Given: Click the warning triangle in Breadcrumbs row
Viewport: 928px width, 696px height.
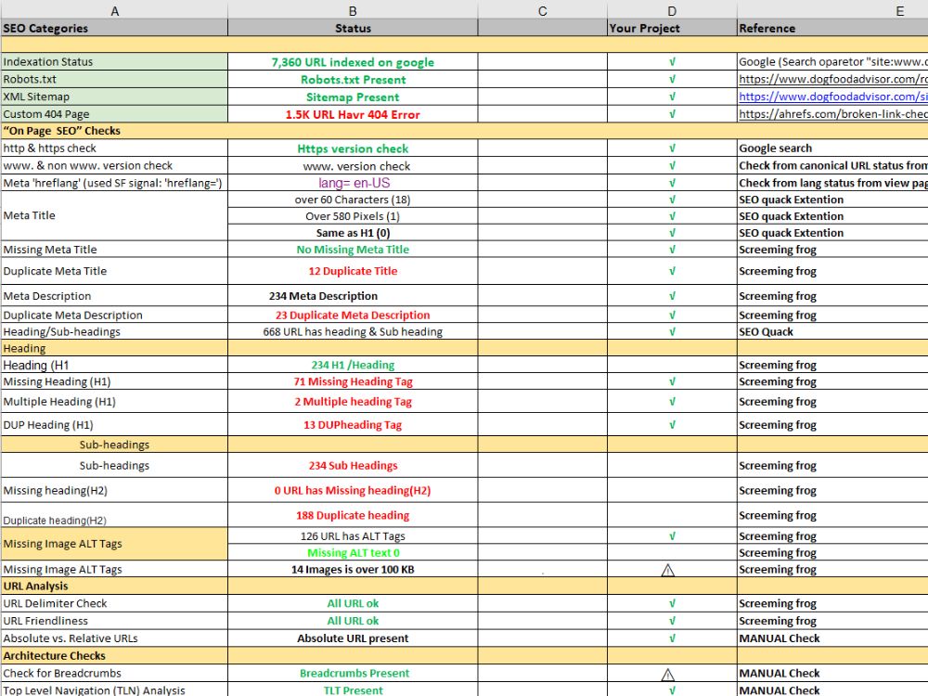Looking at the screenshot, I should coord(667,674).
